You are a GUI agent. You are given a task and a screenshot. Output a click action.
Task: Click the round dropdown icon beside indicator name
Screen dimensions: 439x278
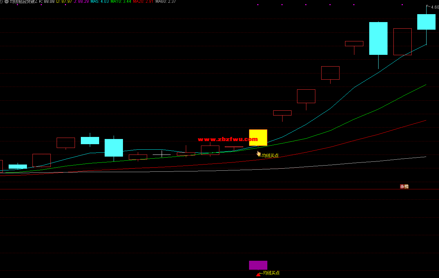(x=6, y=1)
